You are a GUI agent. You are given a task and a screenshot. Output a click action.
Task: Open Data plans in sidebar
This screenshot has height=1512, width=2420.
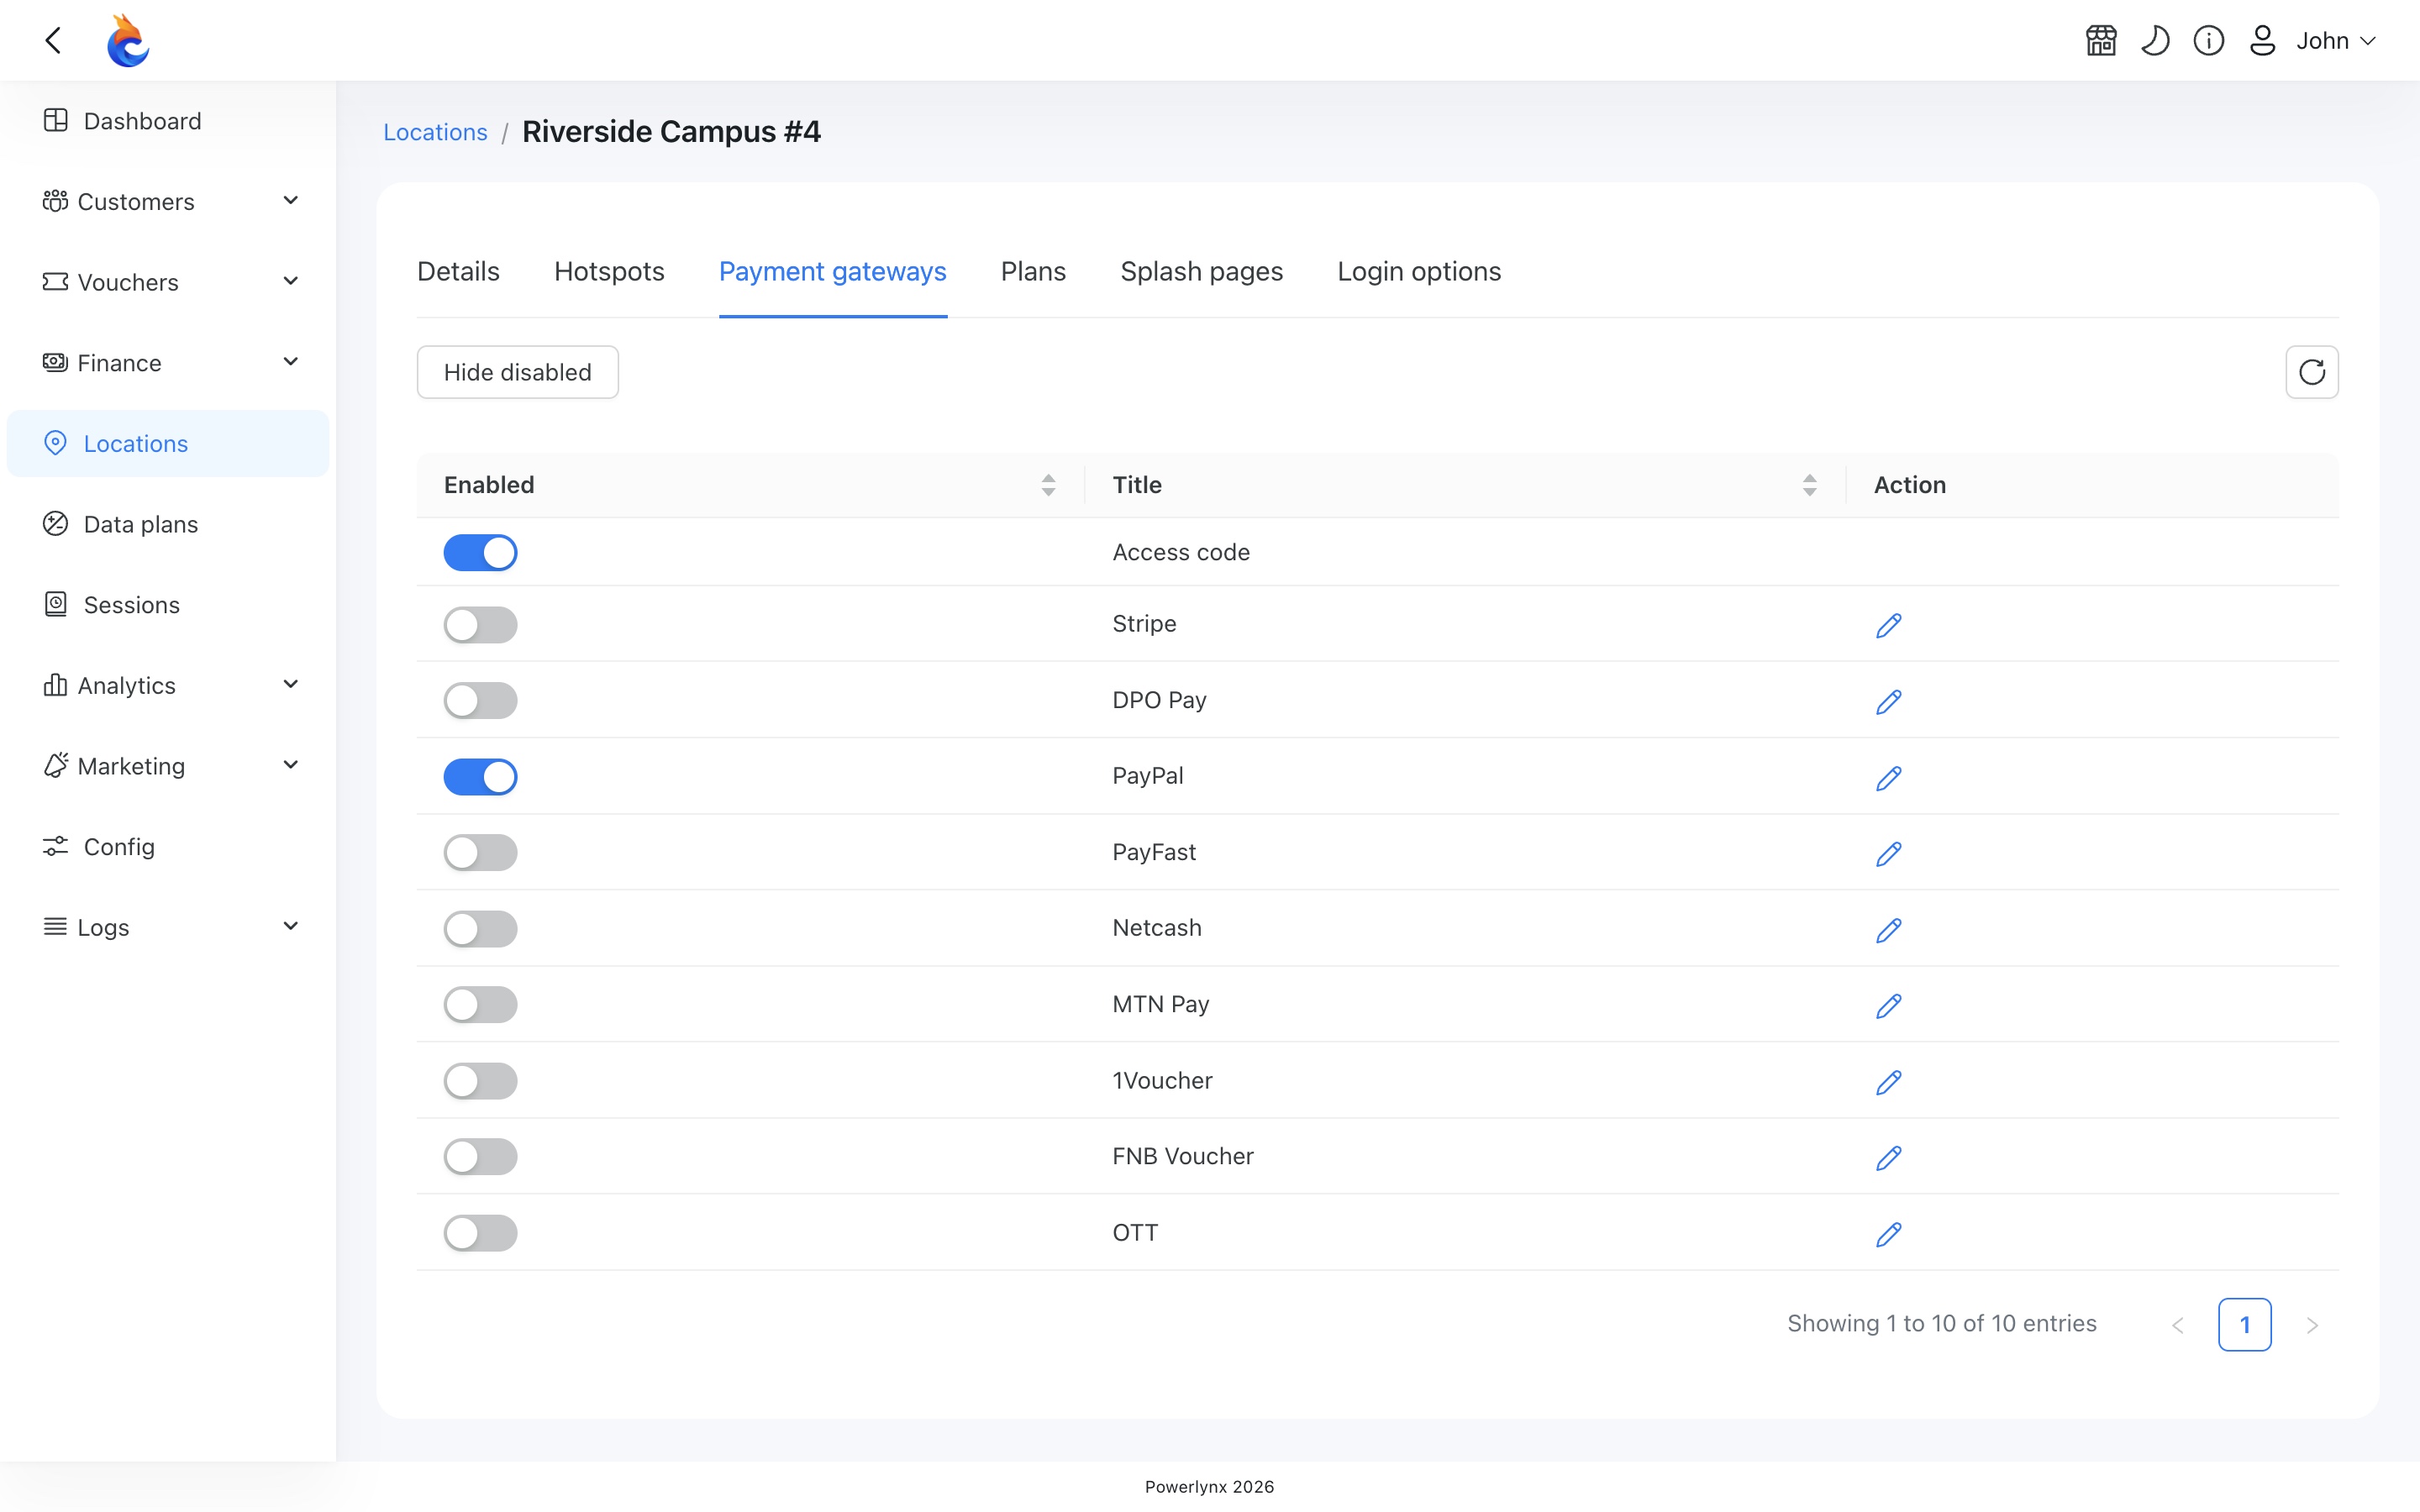[168, 524]
